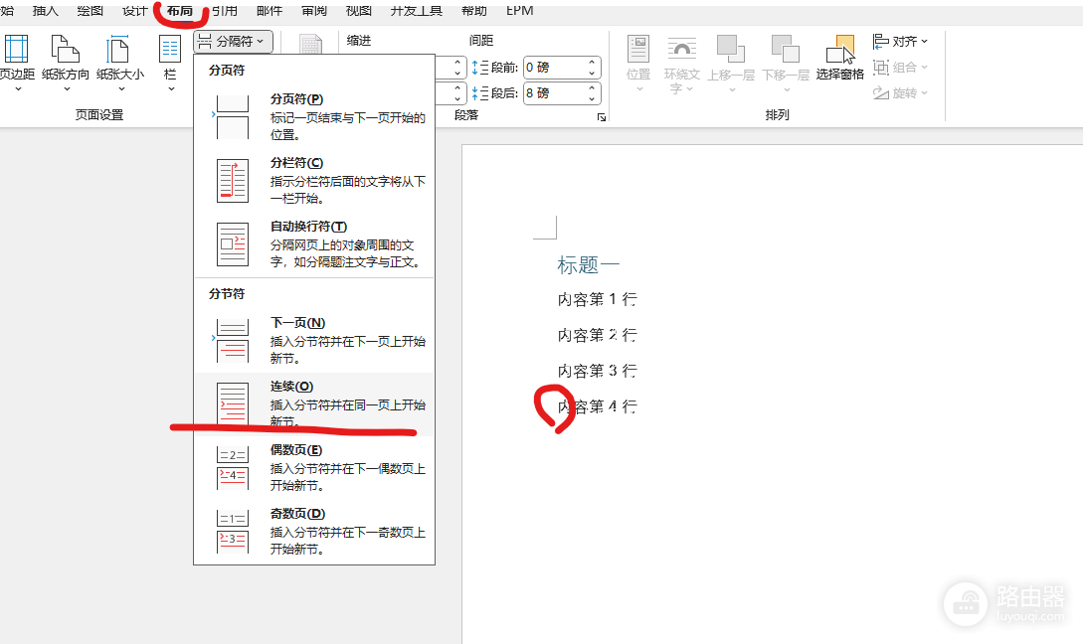Increase 段后 spacing after value
This screenshot has width=1083, height=644.
click(592, 88)
